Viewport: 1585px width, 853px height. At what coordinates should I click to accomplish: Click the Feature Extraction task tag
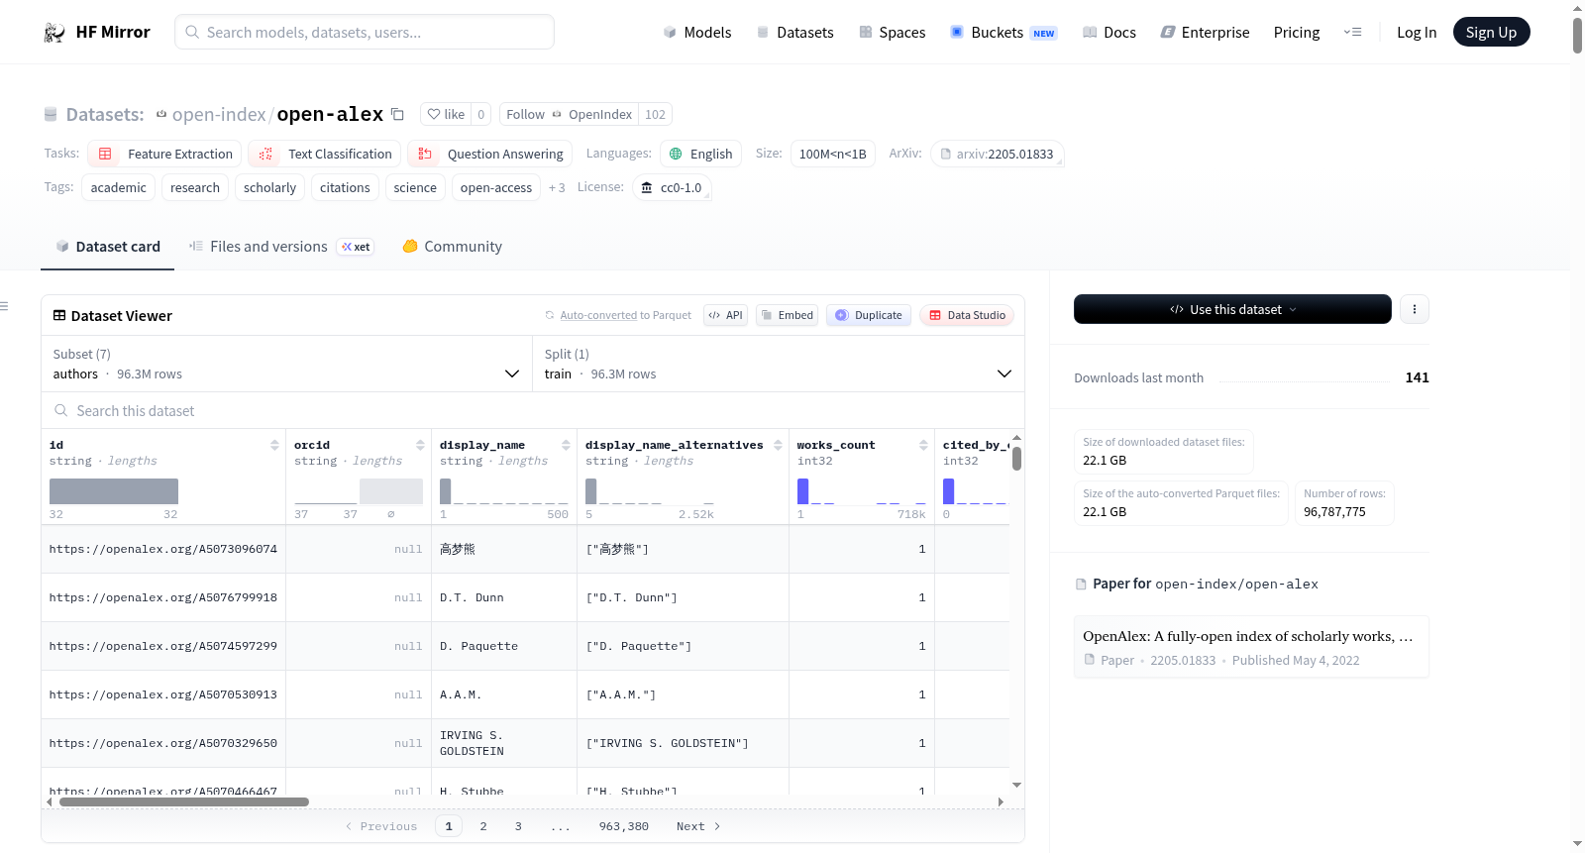point(164,154)
